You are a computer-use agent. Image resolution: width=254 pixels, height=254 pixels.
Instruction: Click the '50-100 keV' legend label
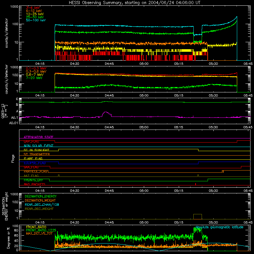coord(36,20)
